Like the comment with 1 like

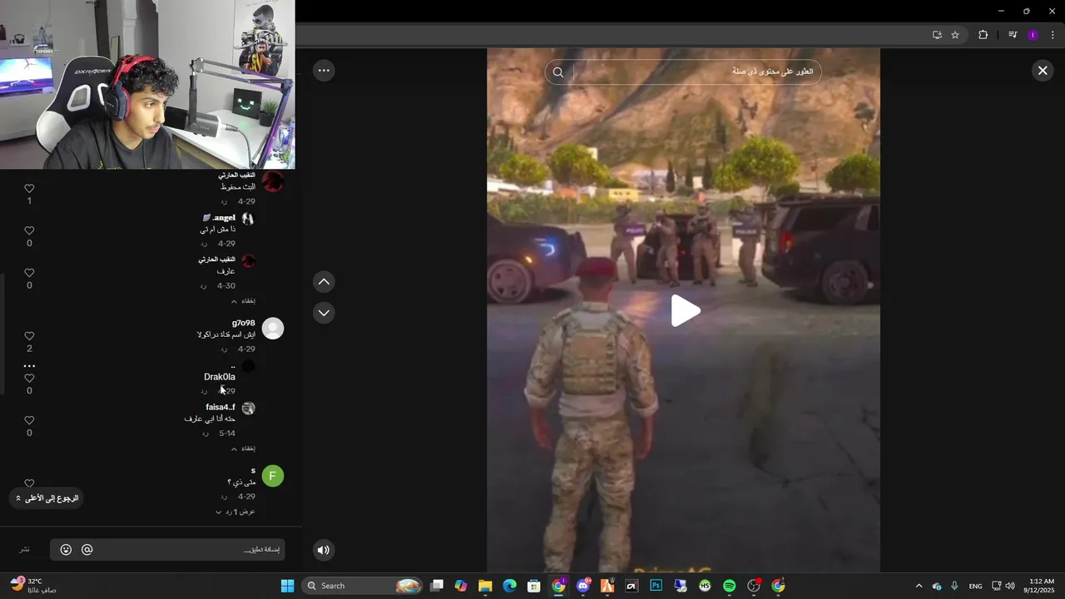(29, 189)
